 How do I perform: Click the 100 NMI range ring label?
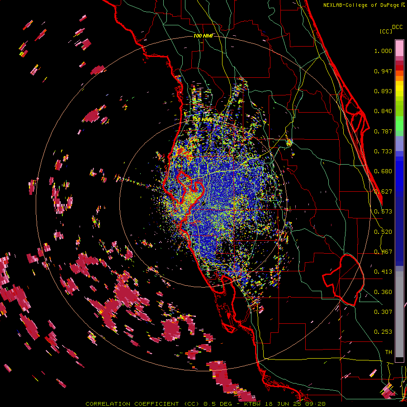(x=203, y=36)
